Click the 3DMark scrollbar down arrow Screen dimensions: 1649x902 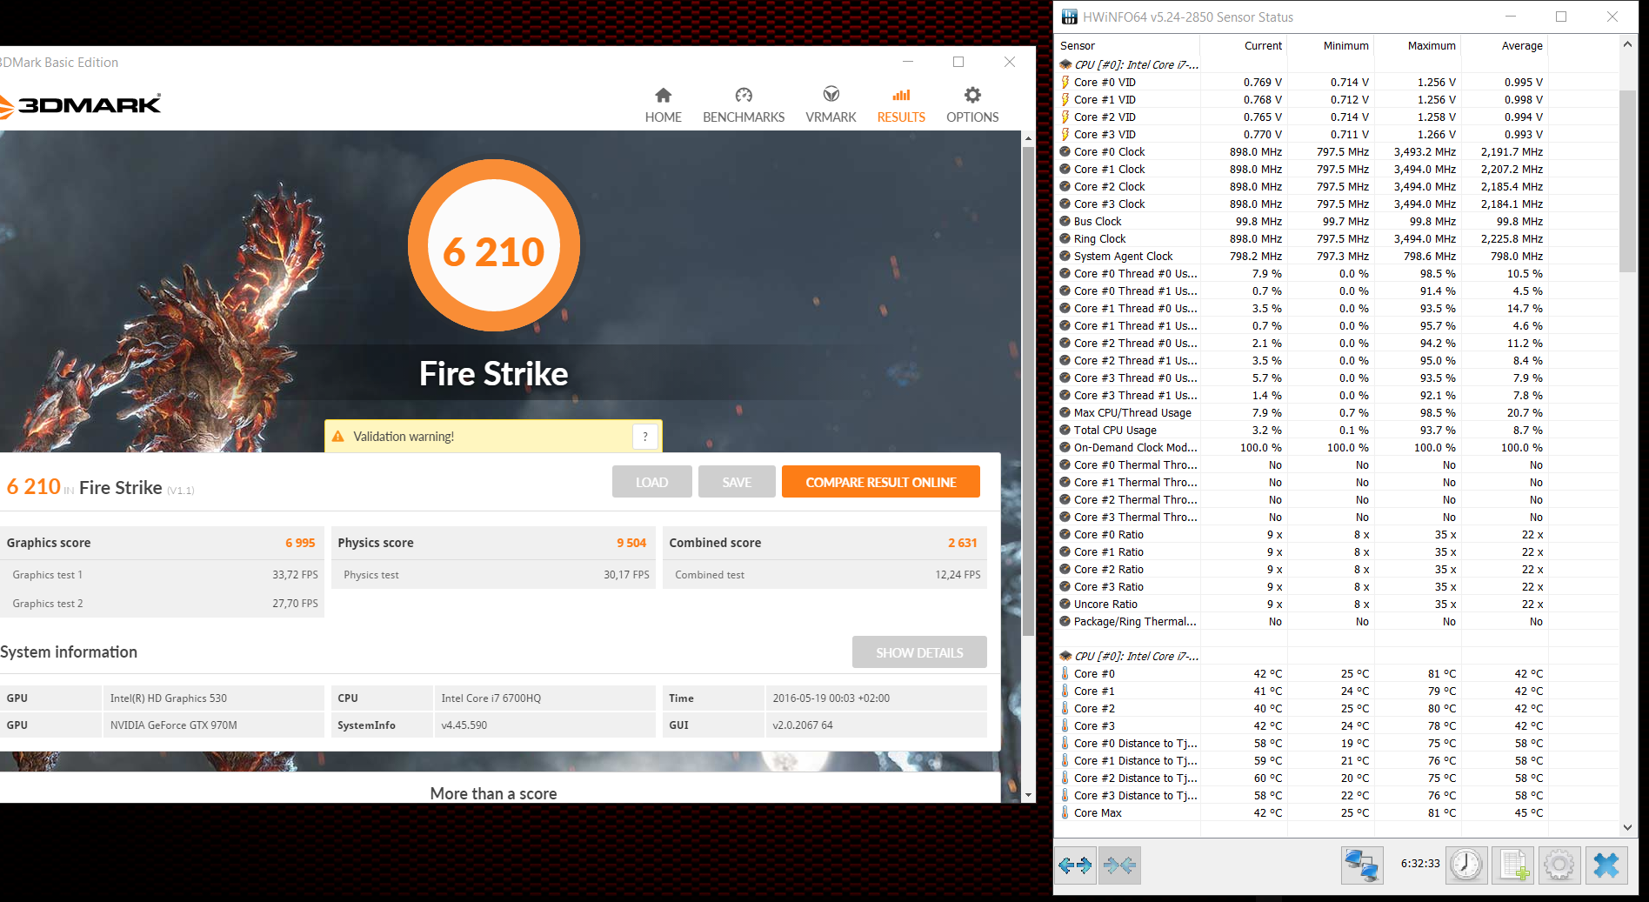pyautogui.click(x=1028, y=795)
